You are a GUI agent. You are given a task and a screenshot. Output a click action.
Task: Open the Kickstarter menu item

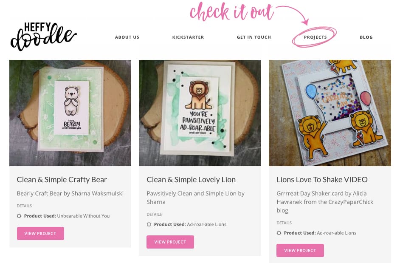[188, 37]
